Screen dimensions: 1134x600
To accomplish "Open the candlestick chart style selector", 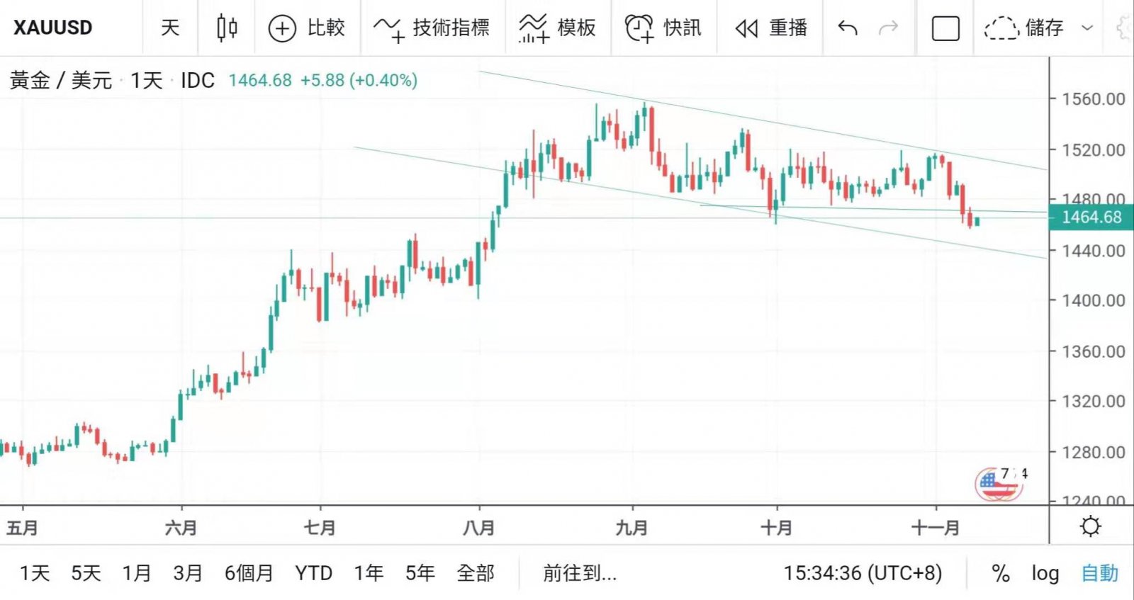I will coord(227,28).
